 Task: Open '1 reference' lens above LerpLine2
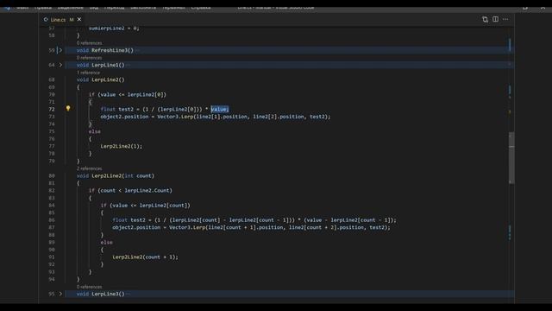88,73
